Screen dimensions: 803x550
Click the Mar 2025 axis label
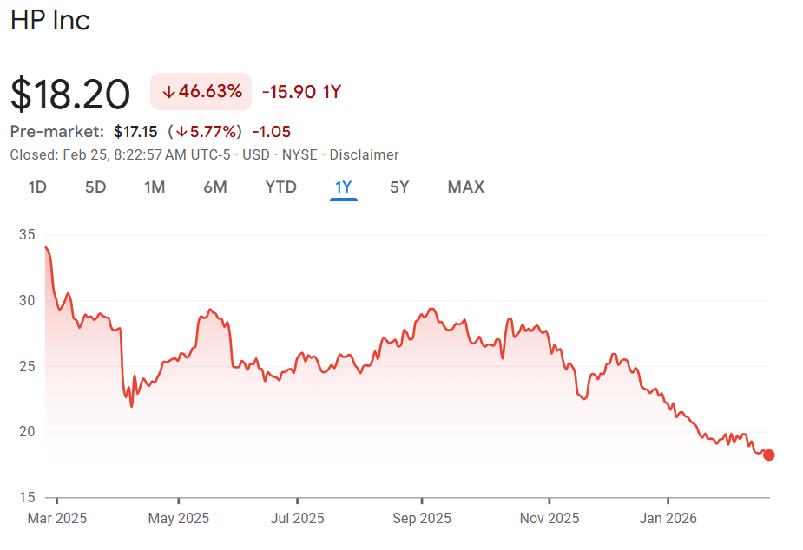(x=56, y=519)
